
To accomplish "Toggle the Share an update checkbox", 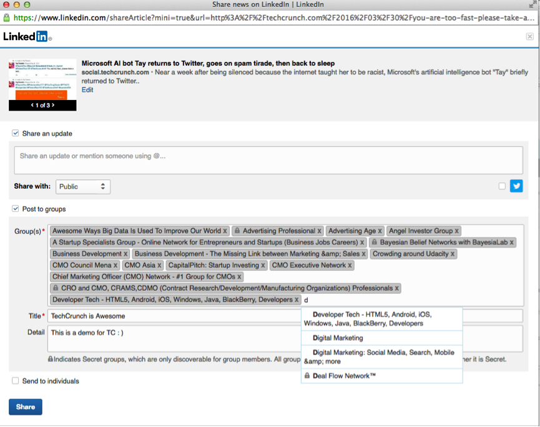I will pyautogui.click(x=16, y=133).
